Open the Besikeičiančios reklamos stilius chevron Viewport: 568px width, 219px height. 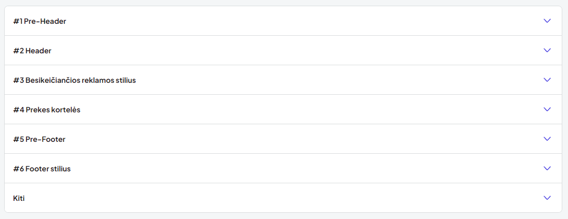click(x=547, y=80)
